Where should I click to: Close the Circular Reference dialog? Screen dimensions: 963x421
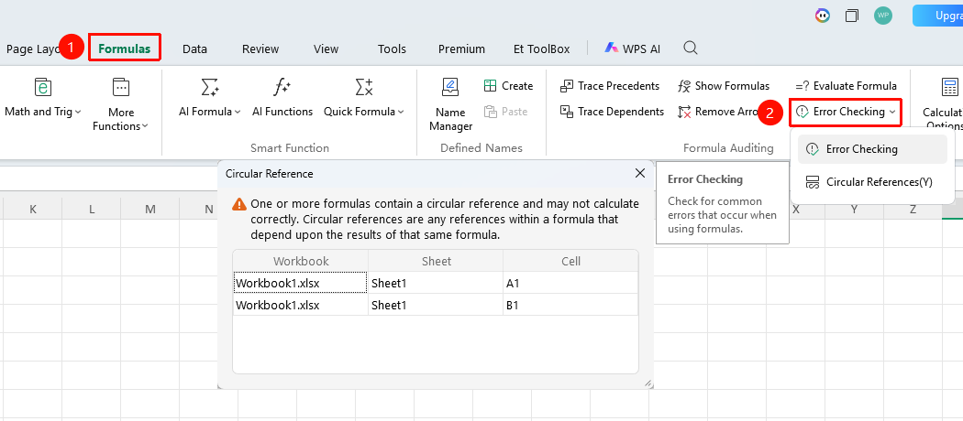(x=640, y=173)
